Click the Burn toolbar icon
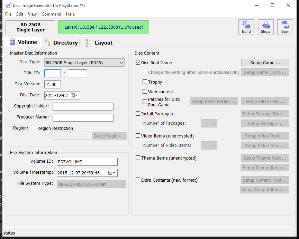The height and width of the screenshot is (239, 299). click(x=285, y=27)
